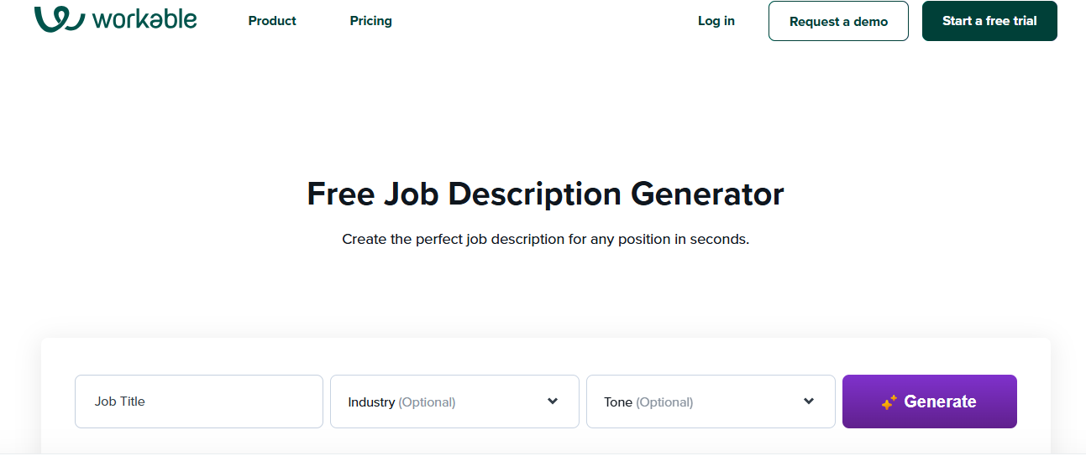The image size is (1086, 456).
Task: Open the Industry (Optional) combo box
Action: pyautogui.click(x=454, y=402)
